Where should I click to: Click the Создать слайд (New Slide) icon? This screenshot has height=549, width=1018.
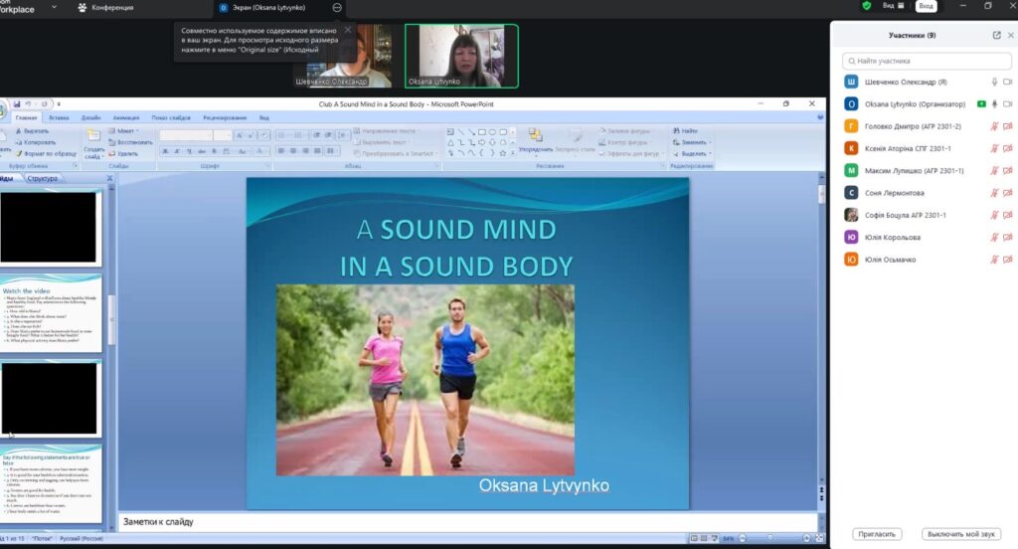coord(93,136)
